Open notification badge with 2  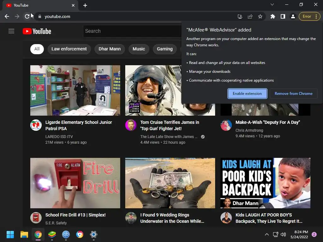(314, 234)
